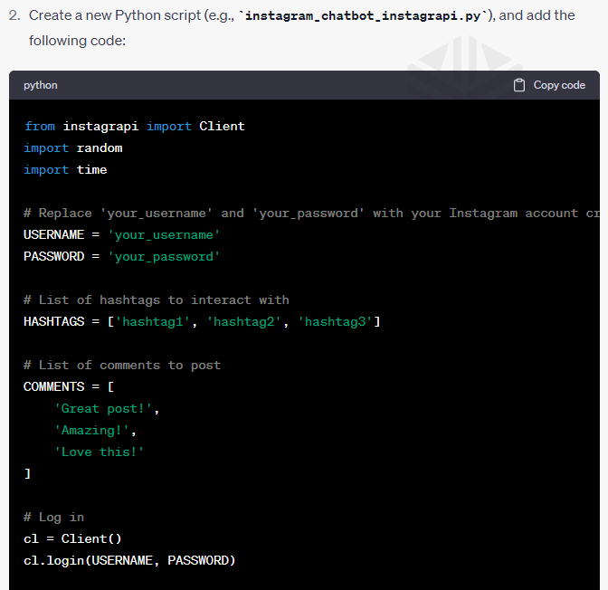Click the PASSWORD = 'your_password' line

tap(122, 256)
